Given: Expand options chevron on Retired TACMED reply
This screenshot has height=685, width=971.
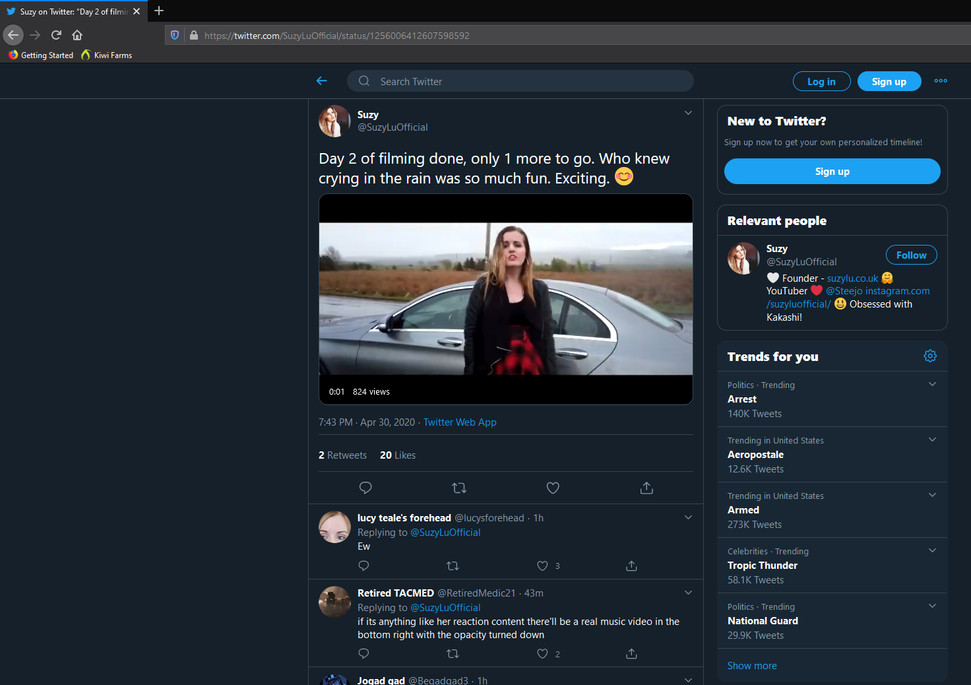Looking at the screenshot, I should [x=688, y=593].
